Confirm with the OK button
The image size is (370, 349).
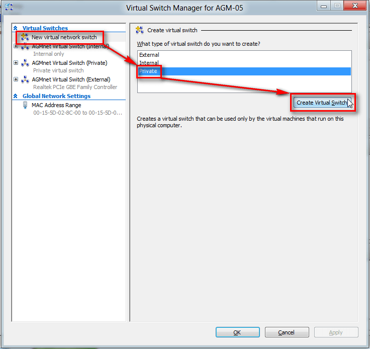[237, 332]
